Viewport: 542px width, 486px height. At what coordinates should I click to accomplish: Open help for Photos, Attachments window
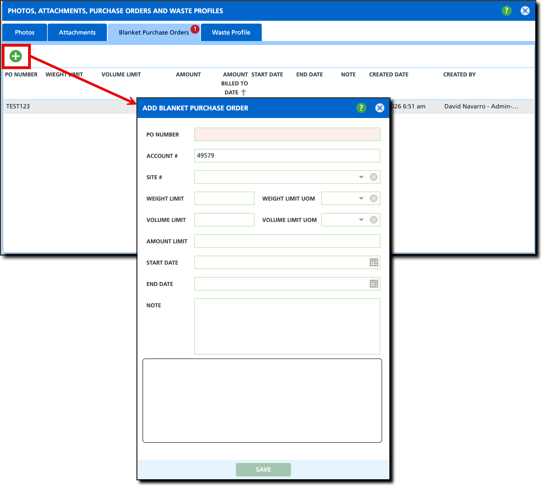[506, 11]
